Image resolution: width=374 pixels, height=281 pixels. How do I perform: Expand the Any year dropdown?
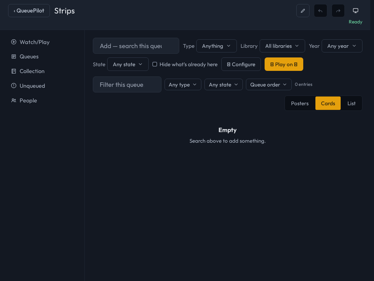tap(342, 46)
